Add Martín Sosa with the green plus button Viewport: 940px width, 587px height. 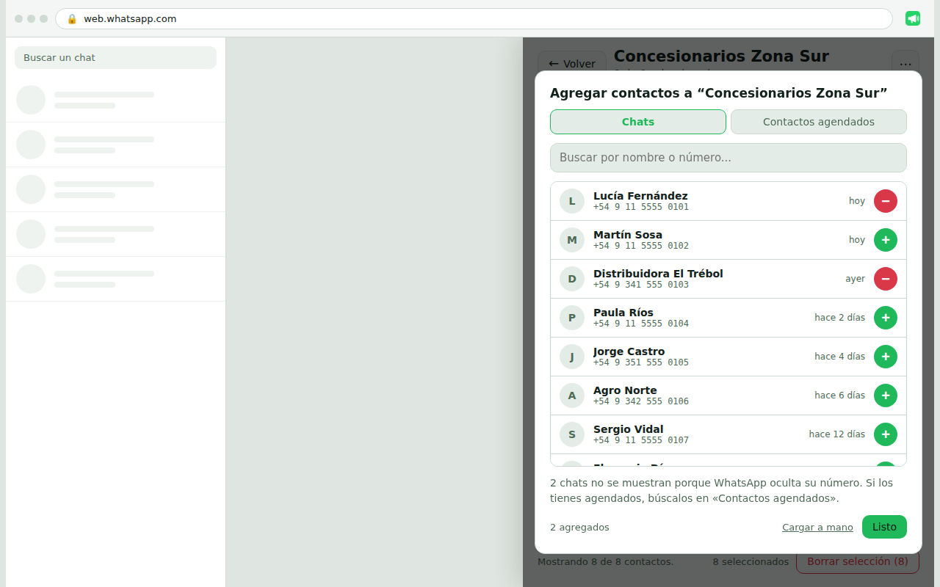coord(886,240)
